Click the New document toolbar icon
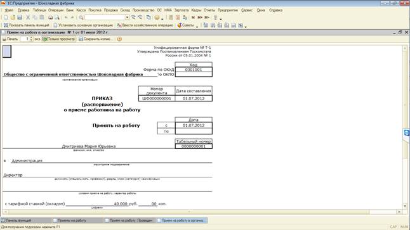The height and width of the screenshot is (230, 410). 6,18
